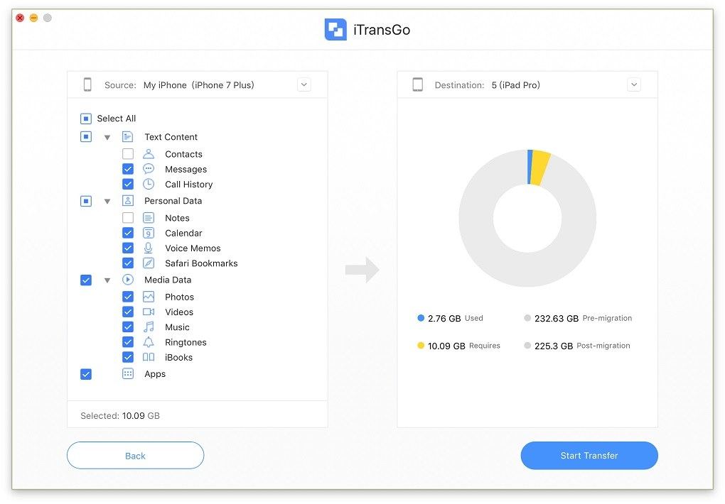
Task: Uncheck the Ringtones checkbox
Action: (x=128, y=342)
